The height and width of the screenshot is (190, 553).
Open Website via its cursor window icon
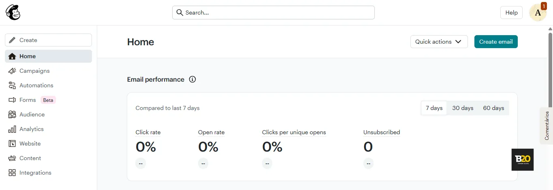tap(12, 144)
